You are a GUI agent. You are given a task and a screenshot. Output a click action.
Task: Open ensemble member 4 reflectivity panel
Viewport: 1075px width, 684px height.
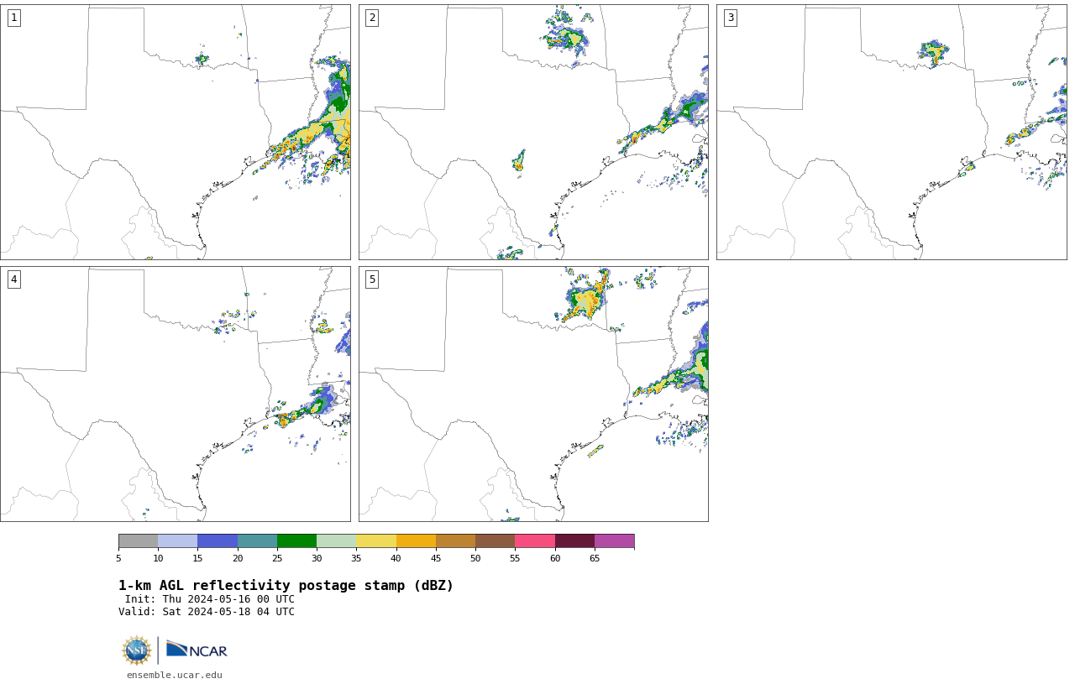pyautogui.click(x=176, y=394)
